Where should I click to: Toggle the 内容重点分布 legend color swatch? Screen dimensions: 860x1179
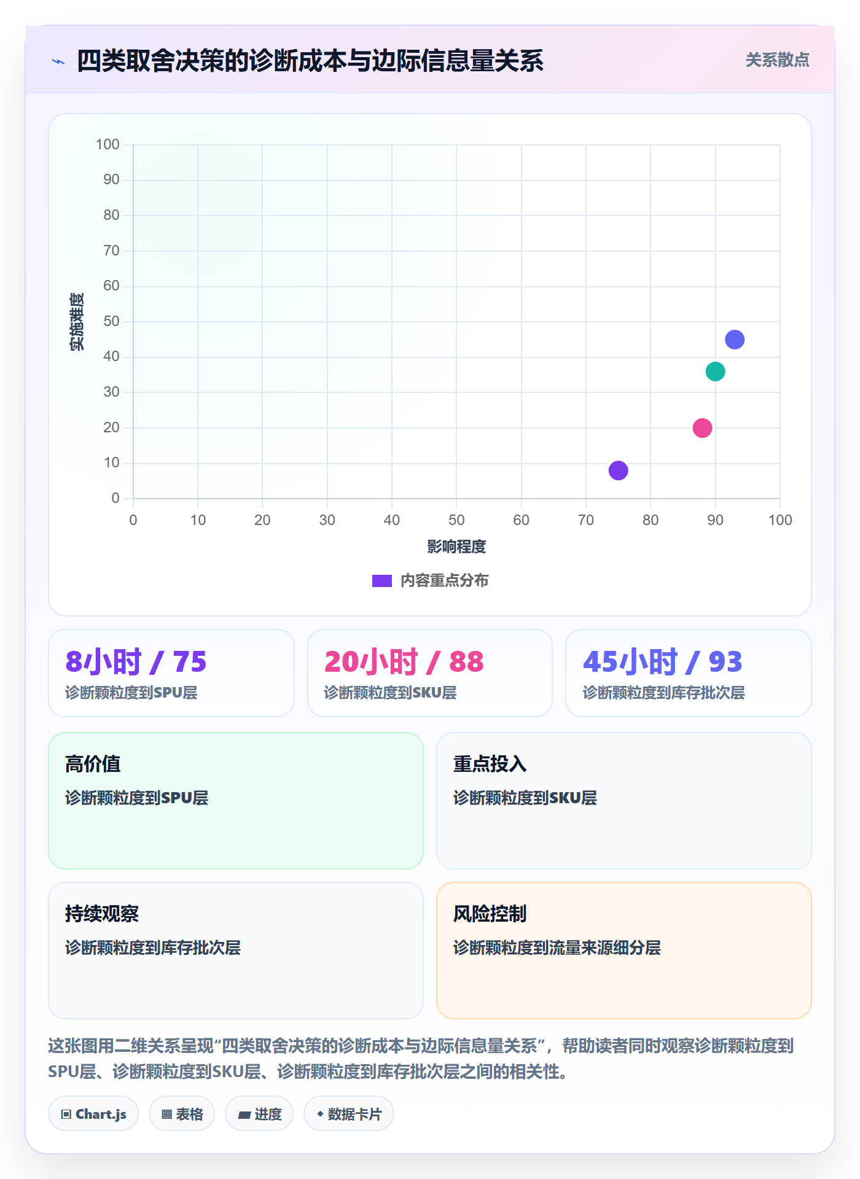tap(382, 581)
